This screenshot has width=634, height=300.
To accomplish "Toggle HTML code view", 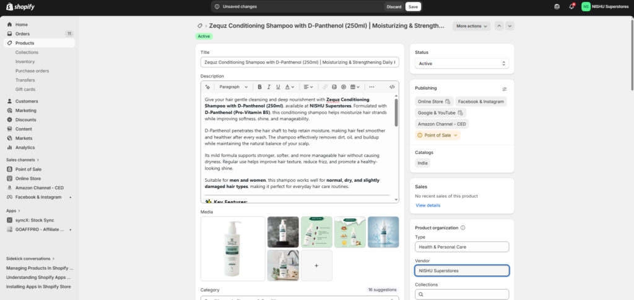I will coord(392,87).
